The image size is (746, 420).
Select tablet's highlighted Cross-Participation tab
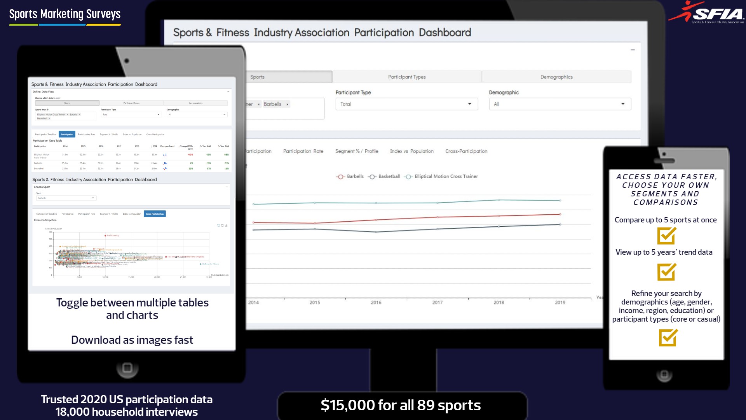[x=155, y=214]
